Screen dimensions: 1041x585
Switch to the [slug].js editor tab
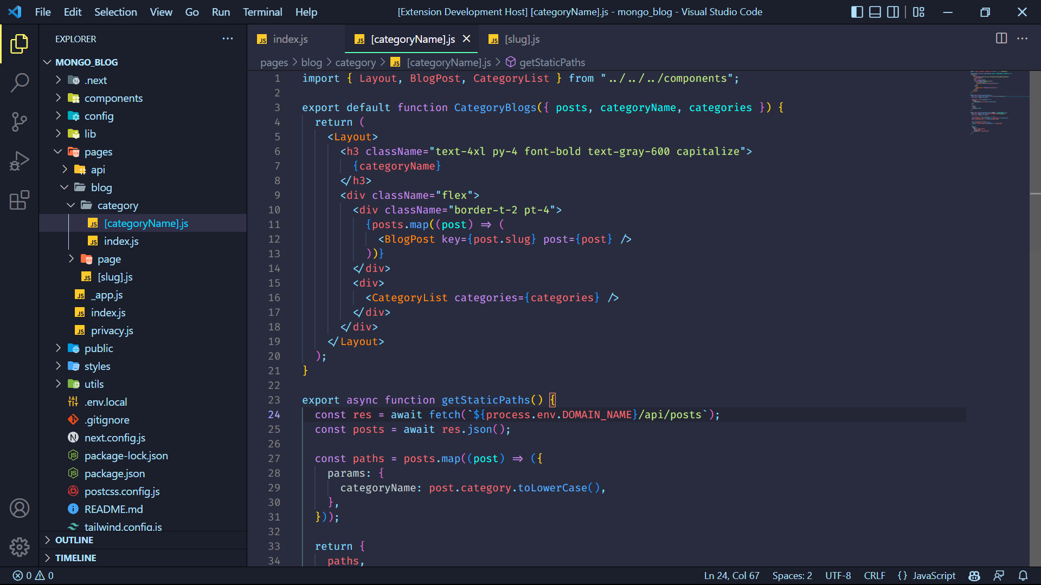(522, 39)
